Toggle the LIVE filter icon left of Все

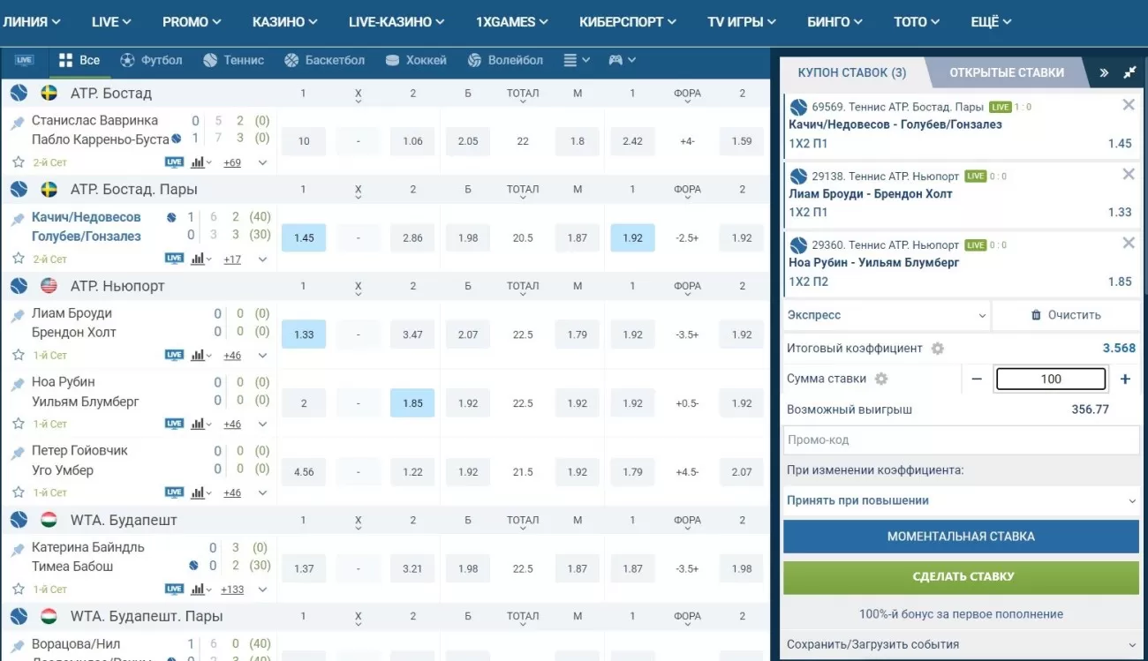pyautogui.click(x=24, y=60)
